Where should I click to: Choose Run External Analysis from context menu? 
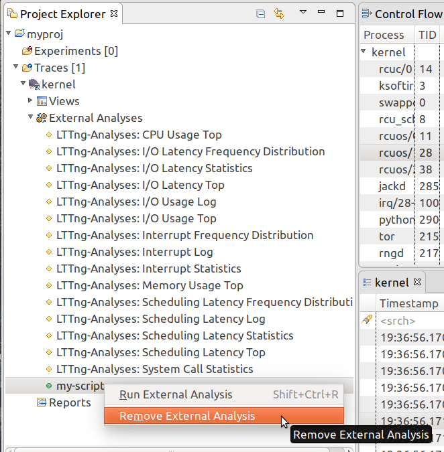coord(176,394)
